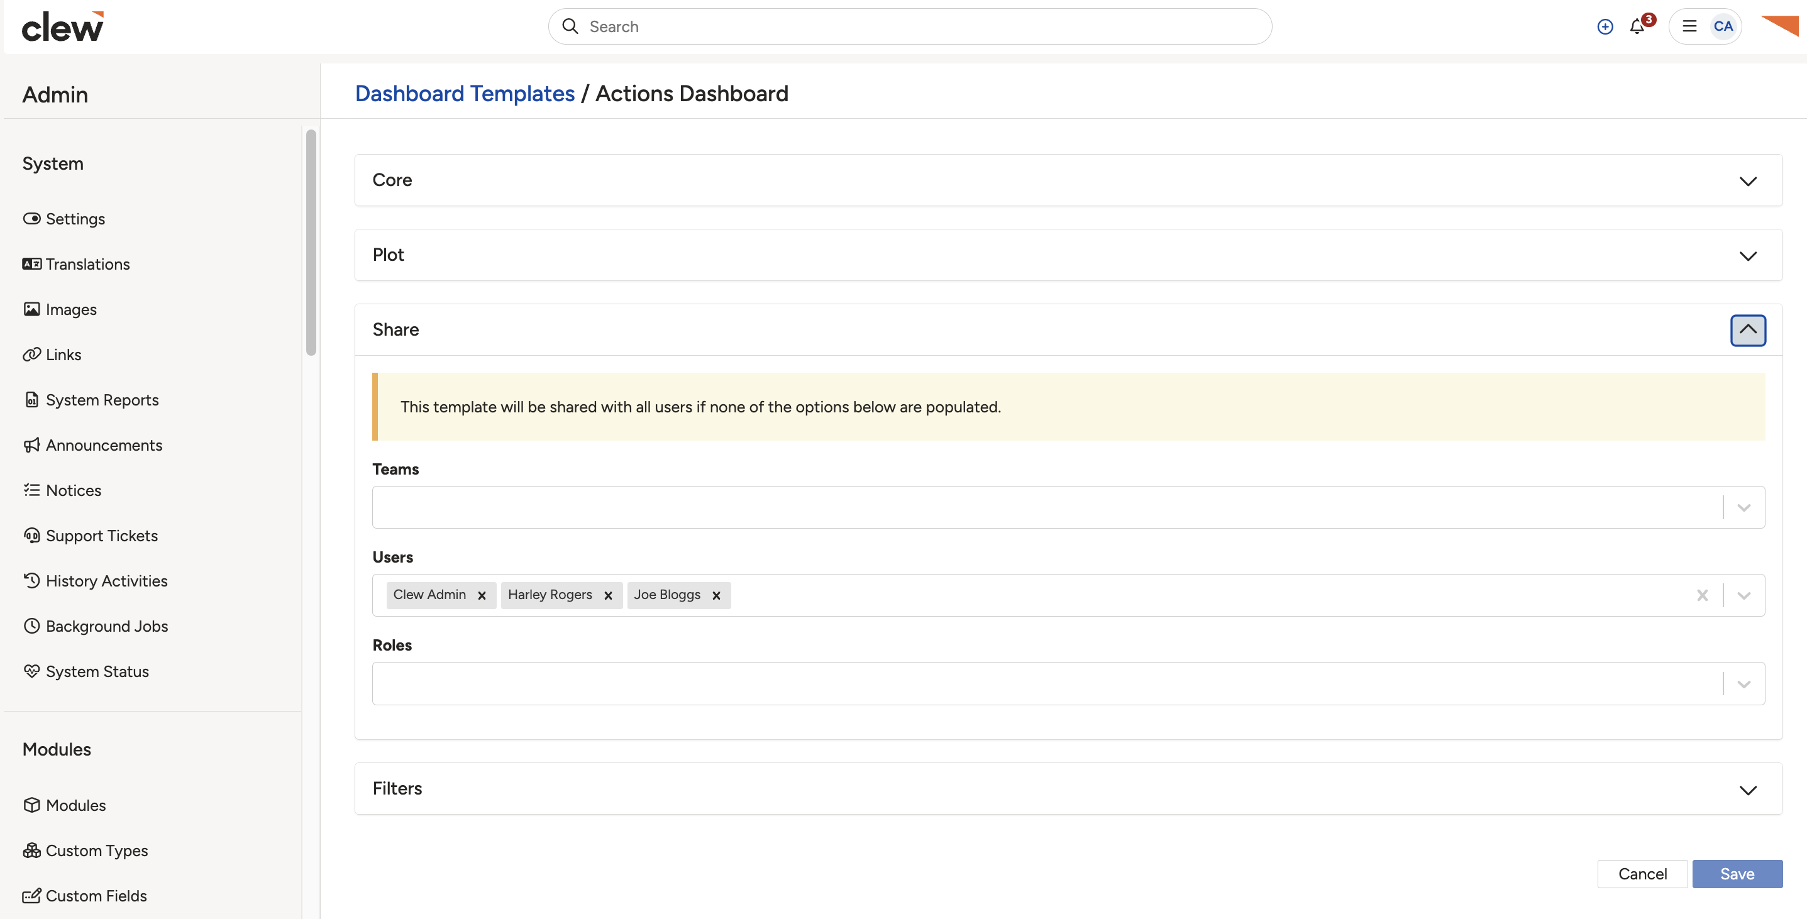Open Images in the sidebar
Image resolution: width=1807 pixels, height=919 pixels.
[60, 309]
